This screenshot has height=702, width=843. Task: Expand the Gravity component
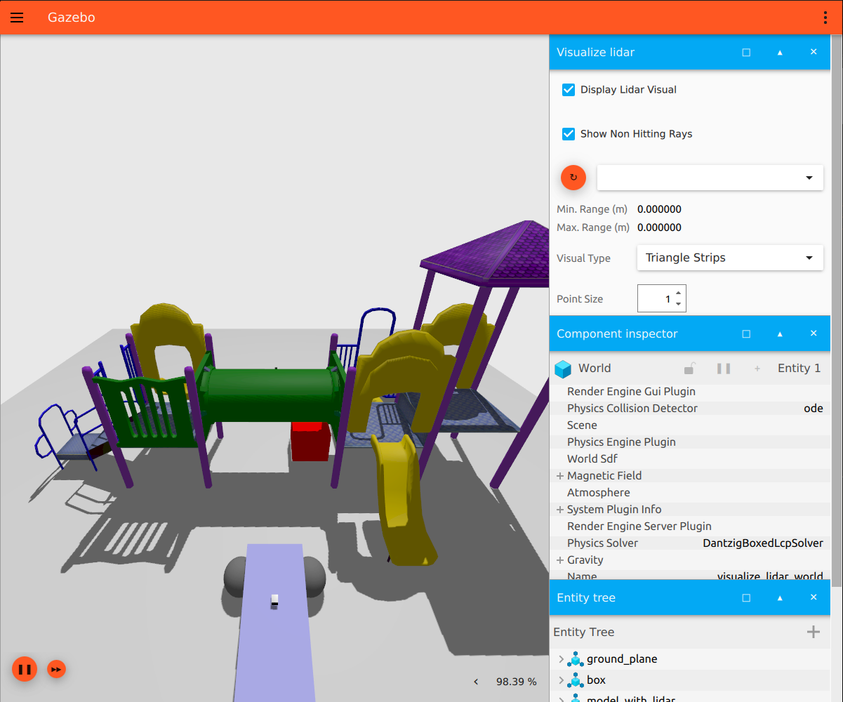pyautogui.click(x=560, y=560)
